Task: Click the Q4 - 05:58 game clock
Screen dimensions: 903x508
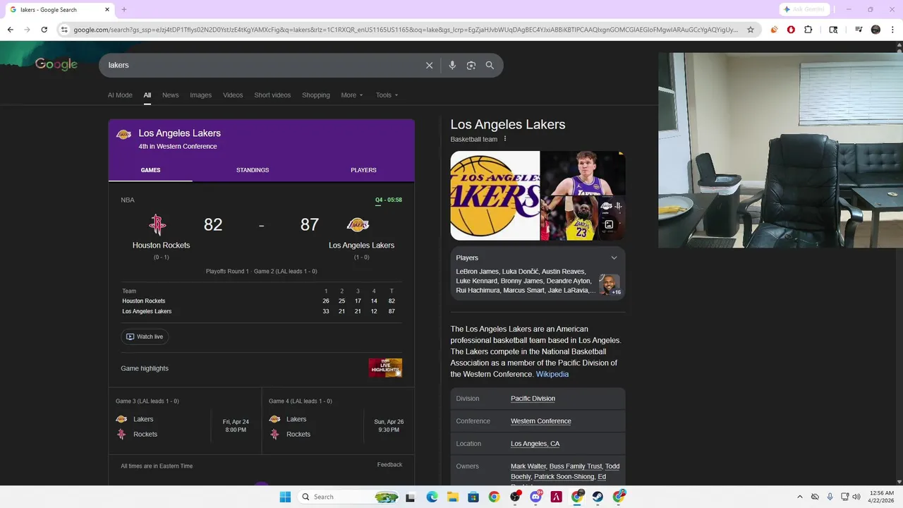Action: (x=389, y=200)
